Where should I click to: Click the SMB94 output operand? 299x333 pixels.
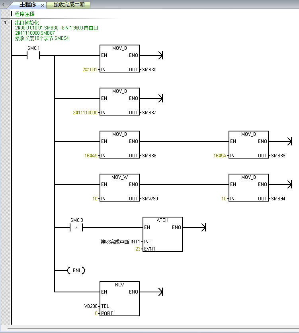(278, 199)
